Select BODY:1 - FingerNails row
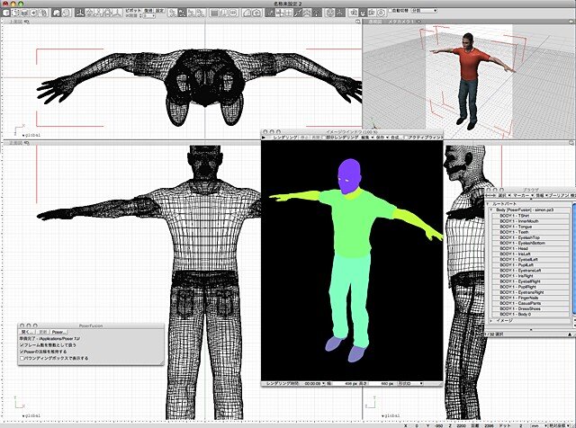This screenshot has width=576, height=428. 530,298
